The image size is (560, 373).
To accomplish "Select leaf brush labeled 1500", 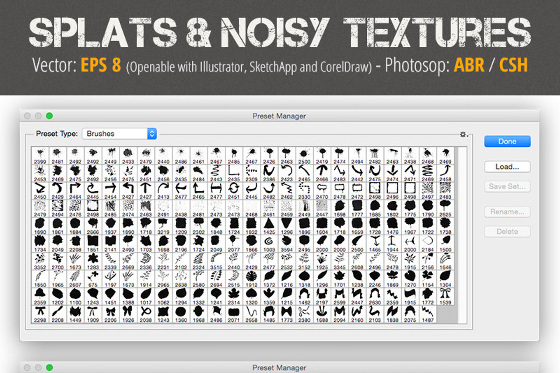I will [446, 243].
